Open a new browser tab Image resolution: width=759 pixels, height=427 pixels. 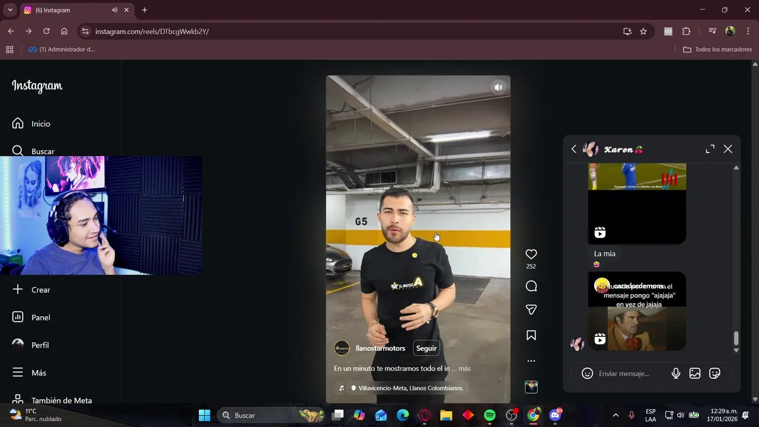(144, 10)
